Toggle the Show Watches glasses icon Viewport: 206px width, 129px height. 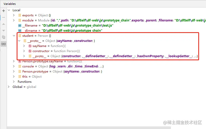click(4, 44)
